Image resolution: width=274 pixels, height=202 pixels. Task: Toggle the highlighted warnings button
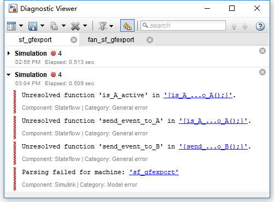coord(127,26)
